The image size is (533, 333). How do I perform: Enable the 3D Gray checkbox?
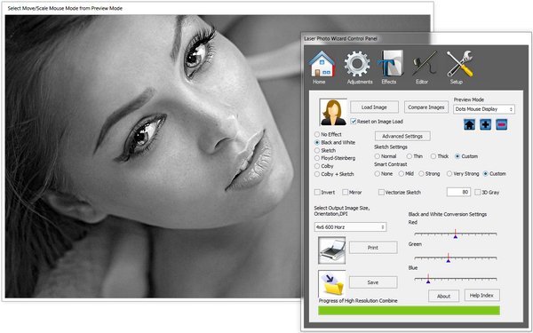click(487, 193)
